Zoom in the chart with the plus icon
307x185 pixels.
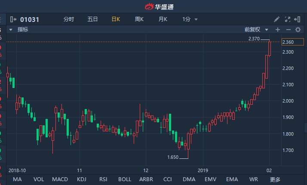point(278,30)
